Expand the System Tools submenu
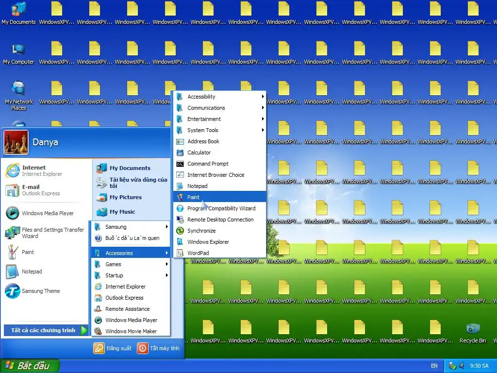The image size is (497, 373). coord(219,130)
